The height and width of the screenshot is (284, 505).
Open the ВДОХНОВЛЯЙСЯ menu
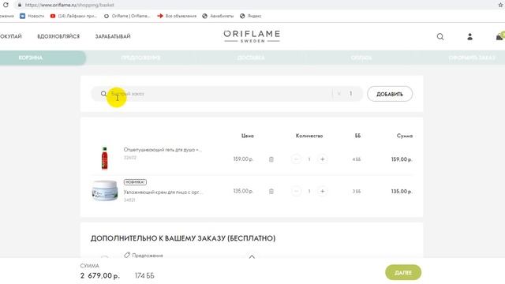click(58, 36)
